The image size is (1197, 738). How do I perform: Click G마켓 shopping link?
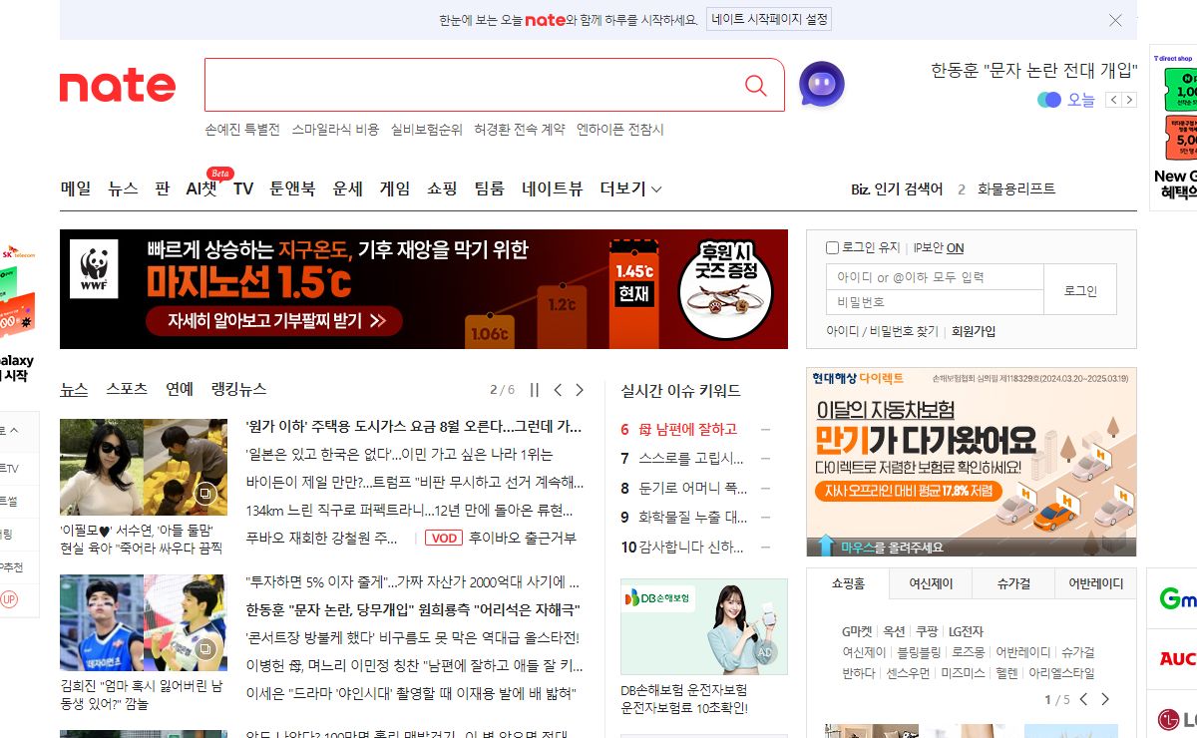[x=857, y=631]
